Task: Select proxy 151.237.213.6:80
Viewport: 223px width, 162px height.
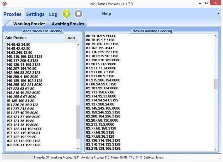Action: click(x=20, y=109)
